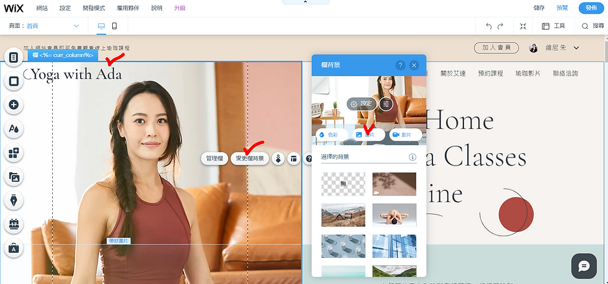Select the blue glass building background thumbnail
608x284 pixels.
coord(395,246)
